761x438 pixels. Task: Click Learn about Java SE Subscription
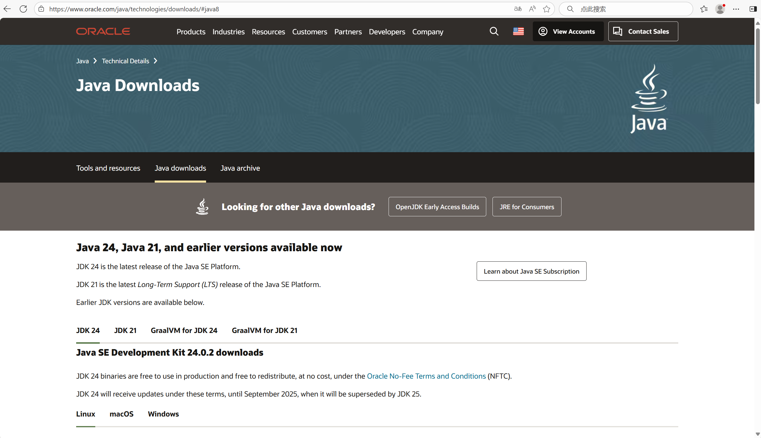tap(531, 271)
